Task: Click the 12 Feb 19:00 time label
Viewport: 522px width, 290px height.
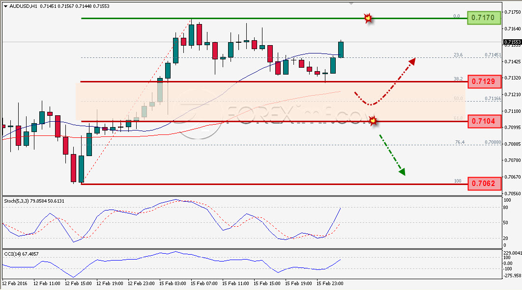Action: click(110, 284)
